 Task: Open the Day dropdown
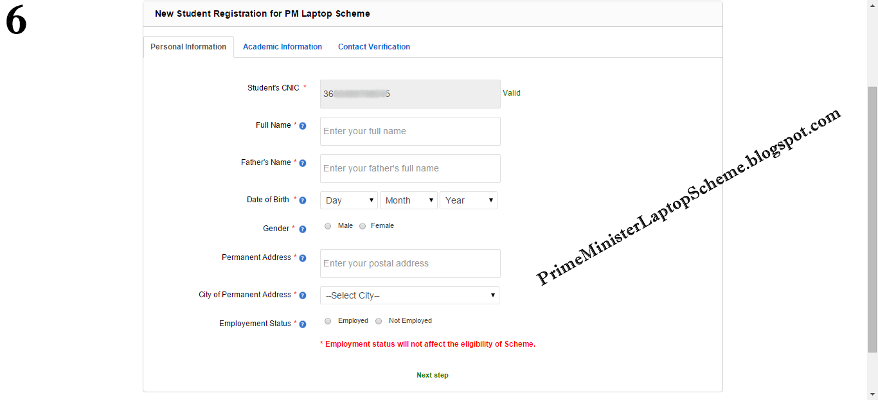349,200
